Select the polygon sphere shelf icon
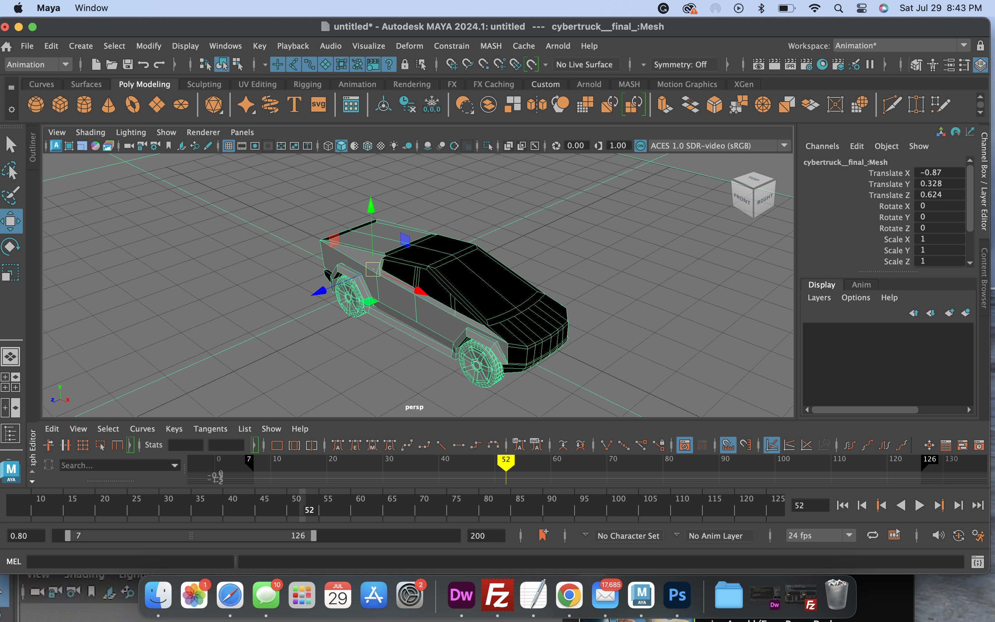The height and width of the screenshot is (622, 995). click(x=36, y=104)
